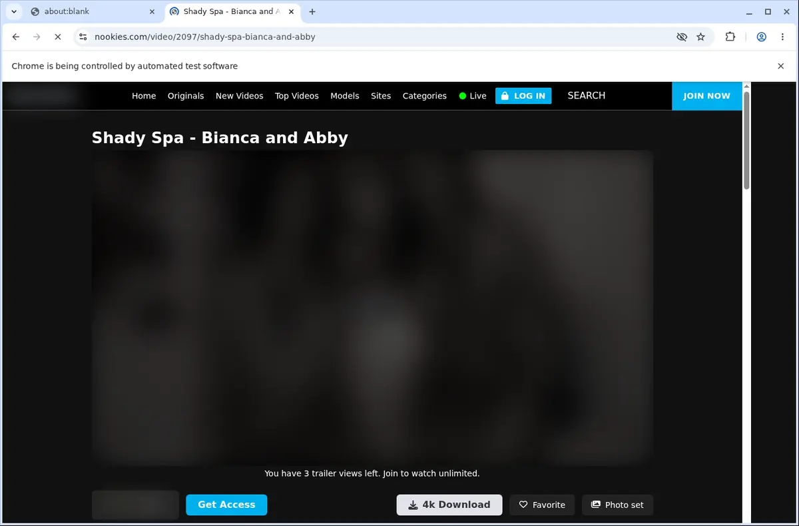The image size is (799, 526).
Task: Click the LOG IN button
Action: (523, 96)
